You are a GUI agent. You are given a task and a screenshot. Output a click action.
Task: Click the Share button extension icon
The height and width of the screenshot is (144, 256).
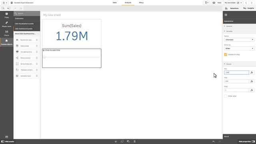[17, 58]
